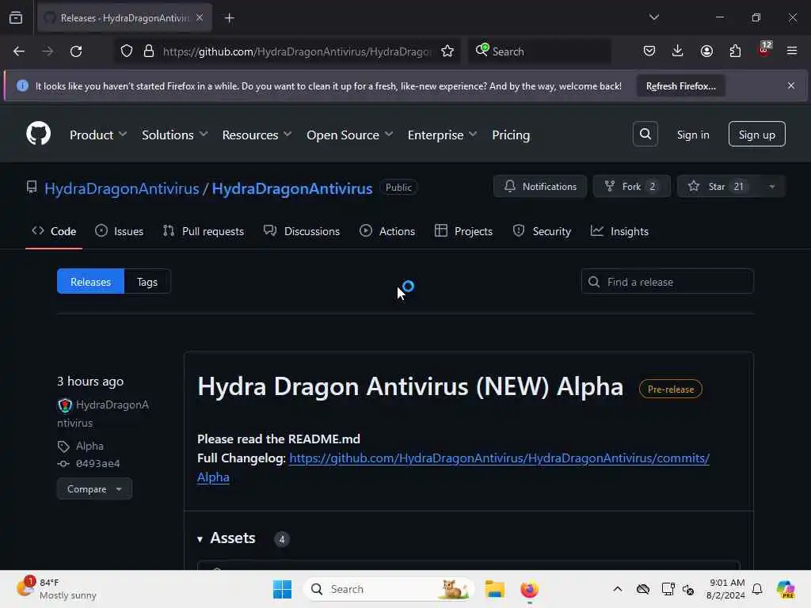Focus the Find a release search field
The image size is (811, 608).
(x=667, y=282)
